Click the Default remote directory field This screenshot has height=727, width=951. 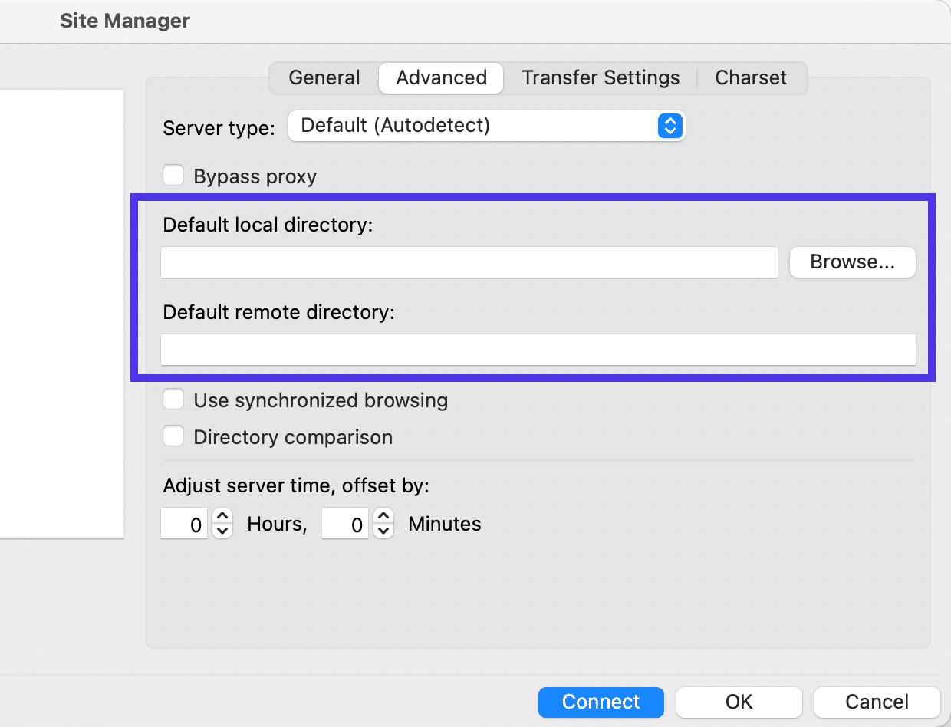click(x=538, y=349)
